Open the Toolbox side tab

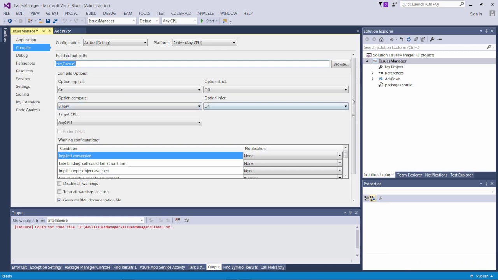click(5, 34)
